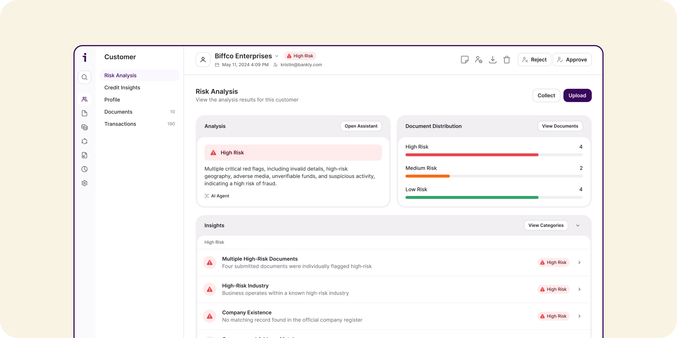This screenshot has height=338, width=677.
Task: Go to Credit Insights menu item
Action: [x=122, y=88]
